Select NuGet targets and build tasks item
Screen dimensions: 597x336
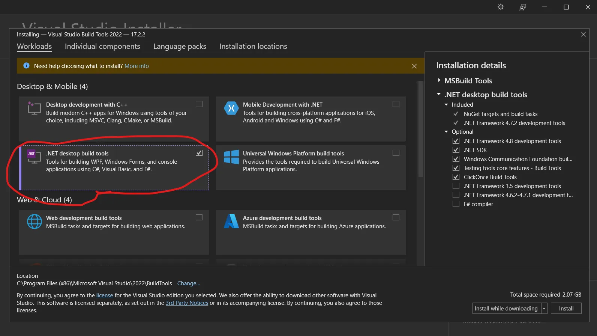[x=501, y=114]
